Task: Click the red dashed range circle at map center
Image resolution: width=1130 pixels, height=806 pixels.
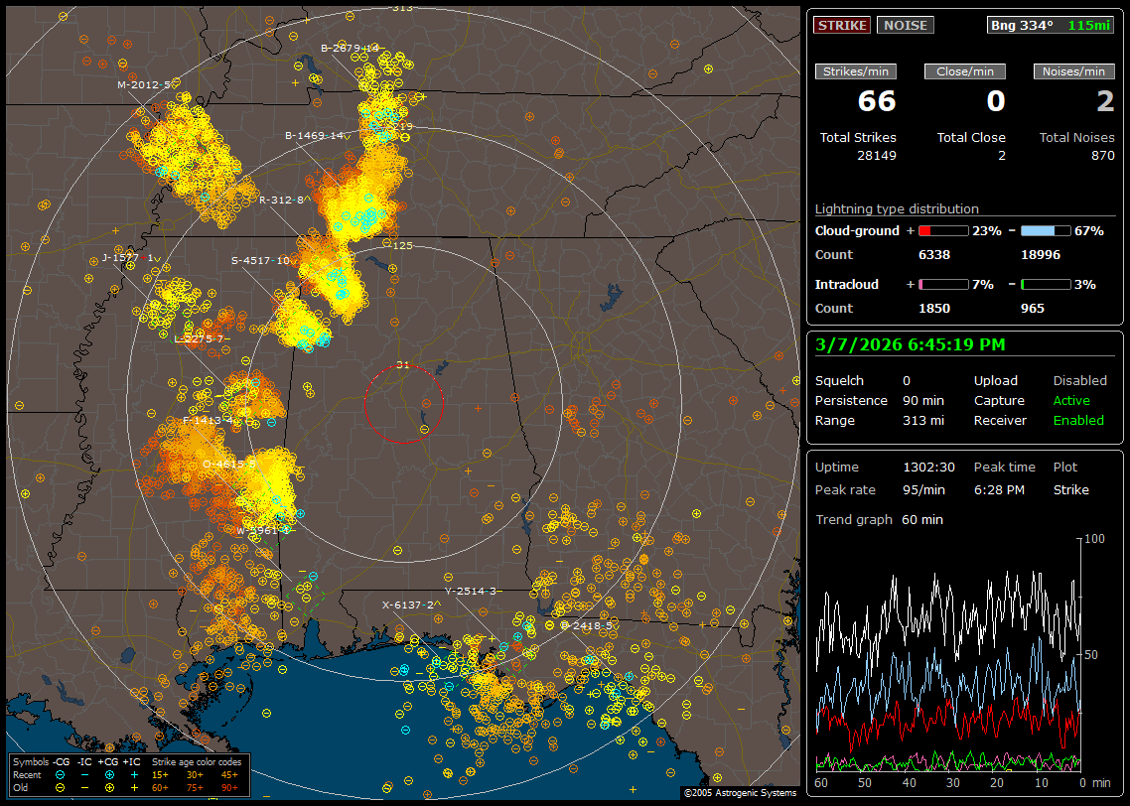Action: (x=403, y=403)
